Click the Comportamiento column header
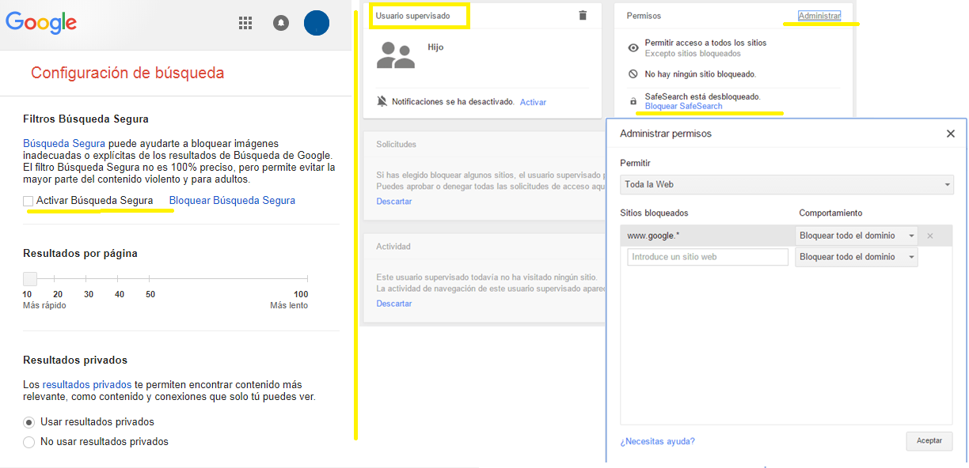969x468 pixels. point(830,213)
